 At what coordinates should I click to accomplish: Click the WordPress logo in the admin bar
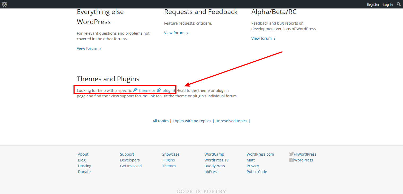tap(5, 4)
